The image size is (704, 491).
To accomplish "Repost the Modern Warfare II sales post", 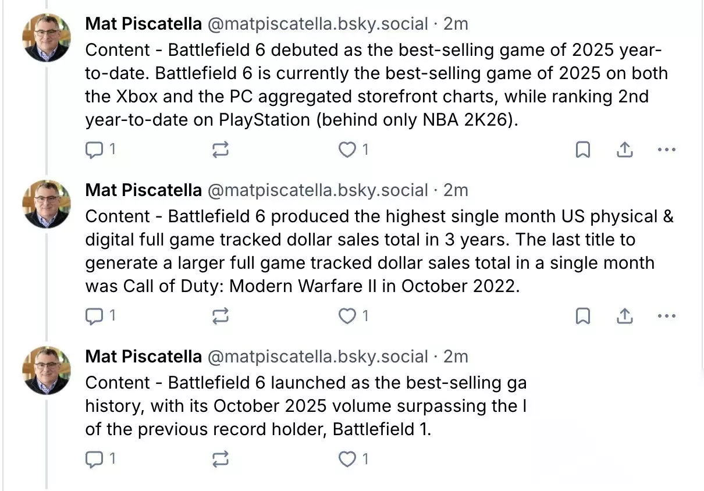I will (x=221, y=316).
